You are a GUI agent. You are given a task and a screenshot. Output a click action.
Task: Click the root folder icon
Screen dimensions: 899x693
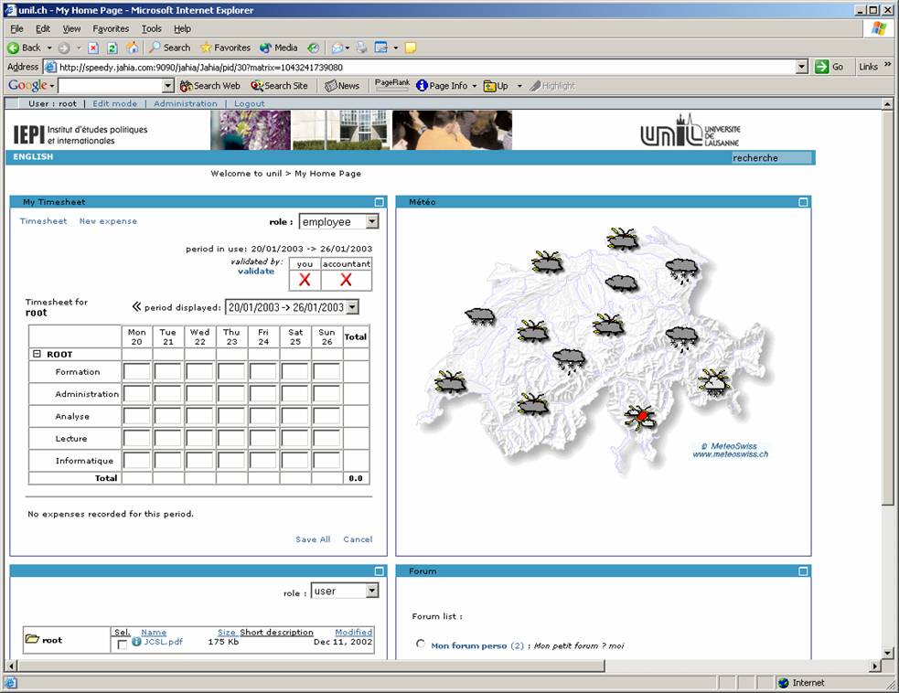pos(32,639)
